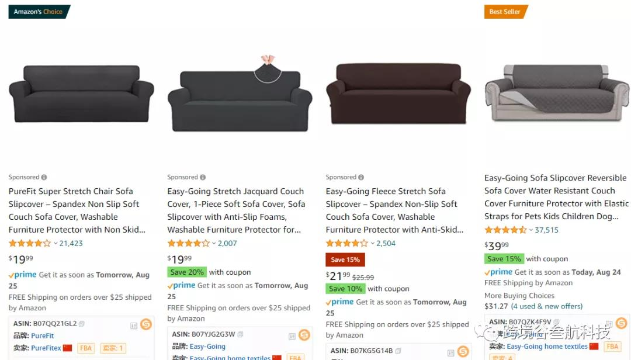Open the 2,504 reviews link

pos(386,243)
